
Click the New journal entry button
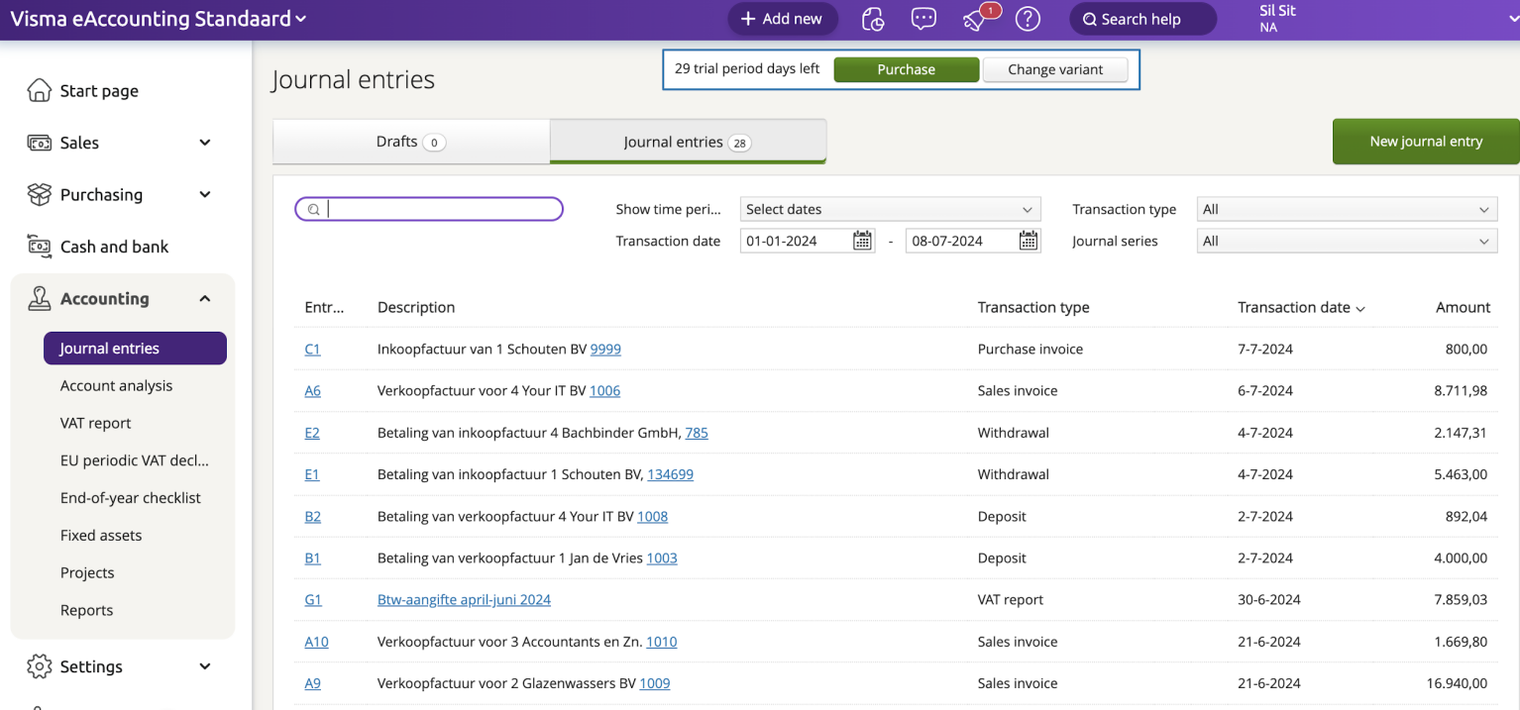pyautogui.click(x=1425, y=142)
